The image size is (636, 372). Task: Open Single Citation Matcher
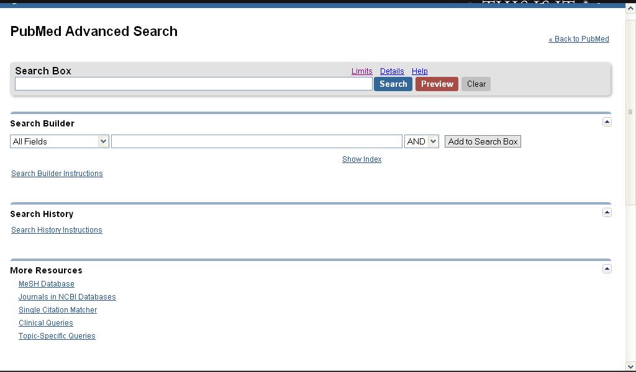coord(58,309)
